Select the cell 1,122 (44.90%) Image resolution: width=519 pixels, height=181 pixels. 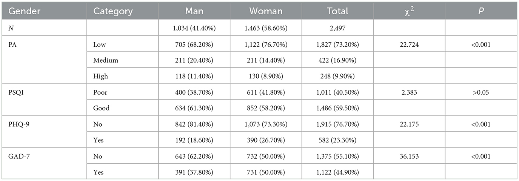pos(337,172)
